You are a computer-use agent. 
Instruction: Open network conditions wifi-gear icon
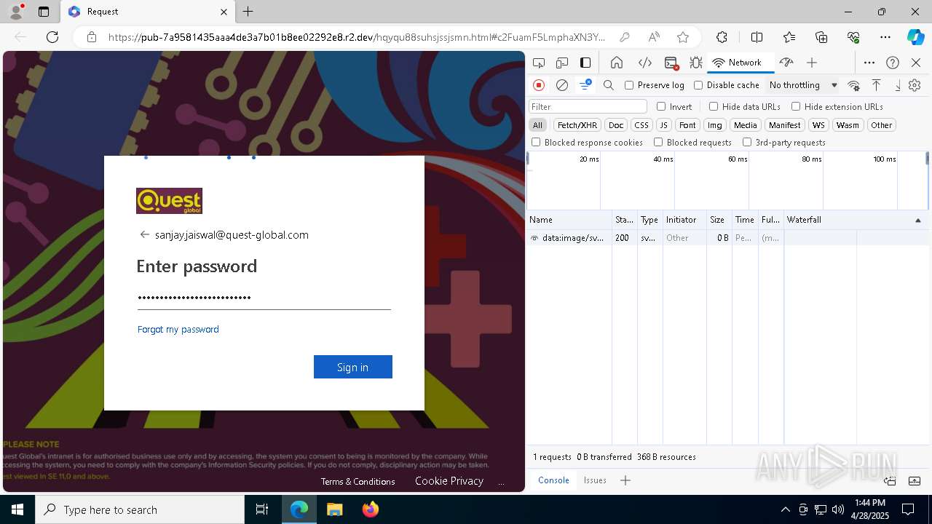(x=854, y=85)
